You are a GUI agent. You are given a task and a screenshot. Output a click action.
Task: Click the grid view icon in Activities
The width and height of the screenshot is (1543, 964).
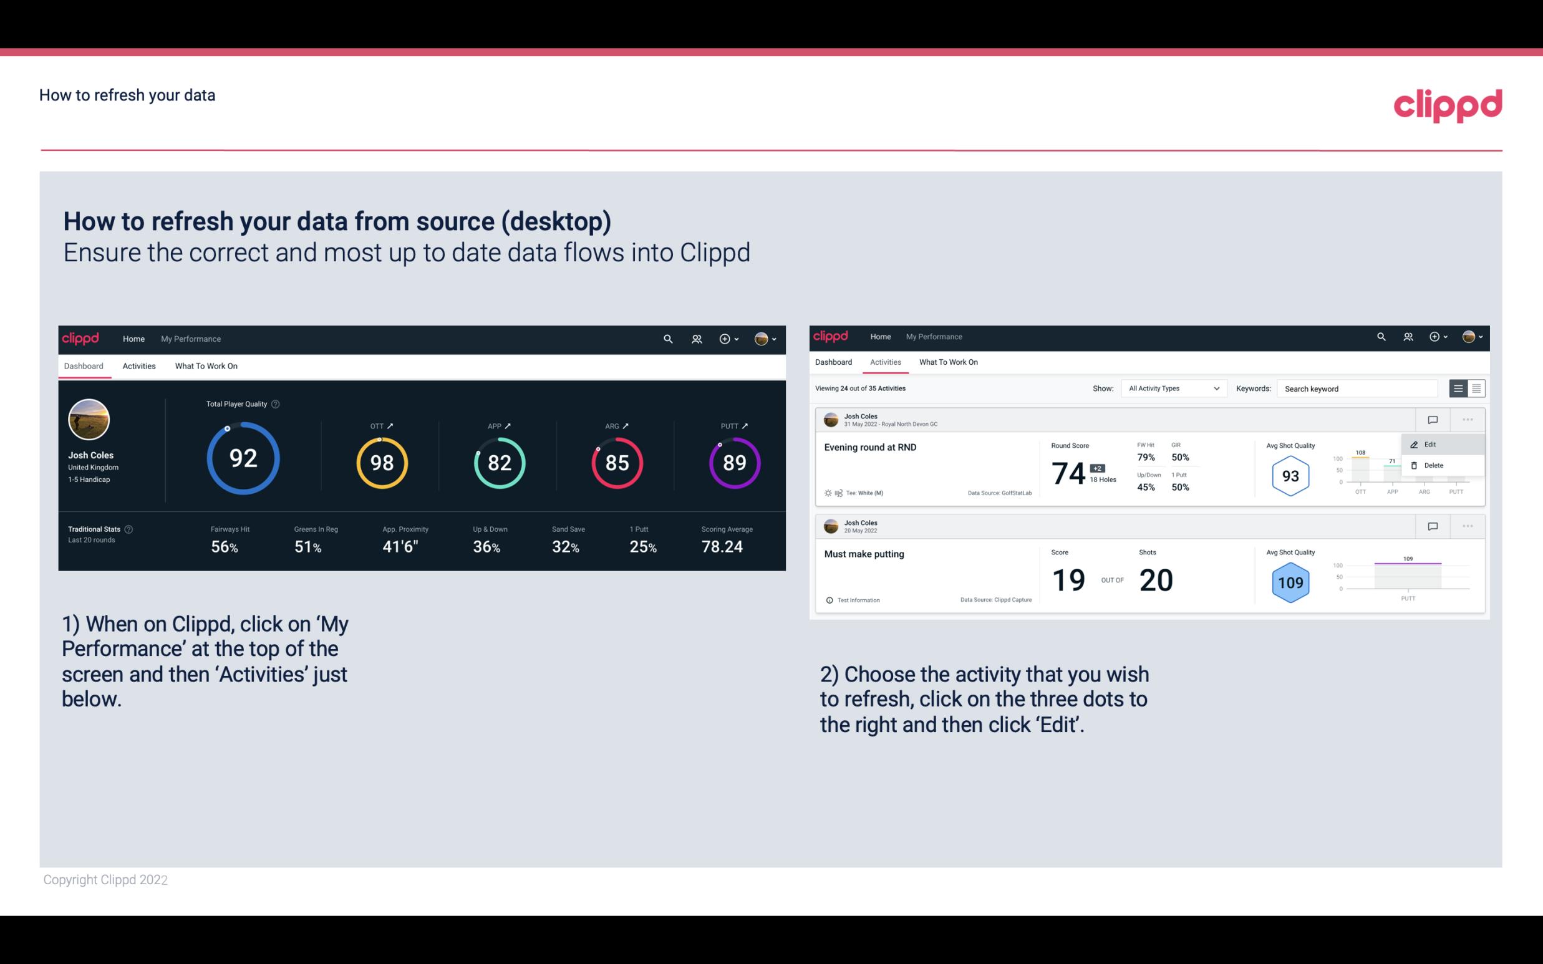(x=1475, y=388)
